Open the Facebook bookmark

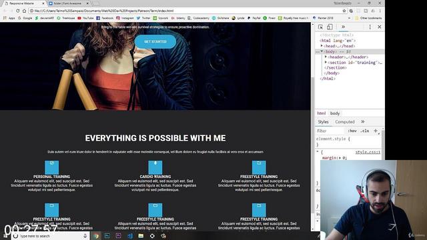[105, 18]
